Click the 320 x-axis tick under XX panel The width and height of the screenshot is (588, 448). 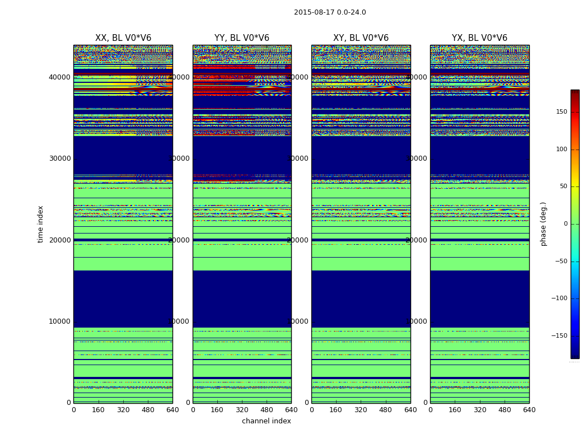[123, 410]
